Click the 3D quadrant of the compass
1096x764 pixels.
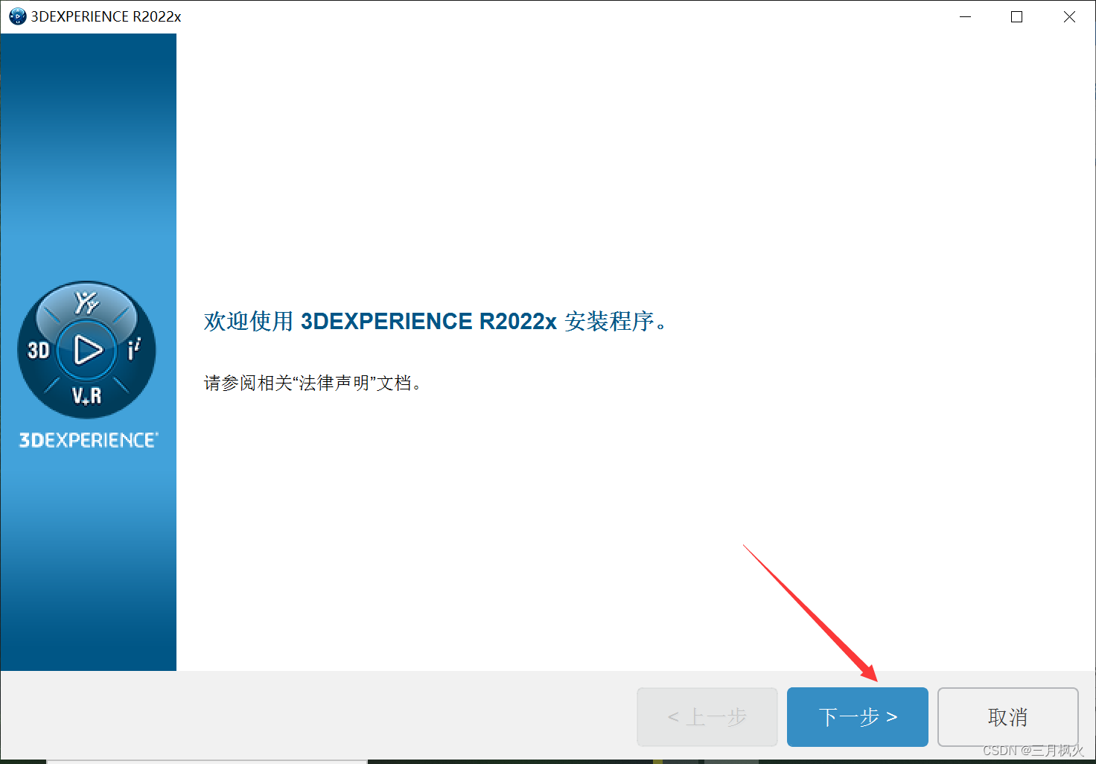[38, 350]
